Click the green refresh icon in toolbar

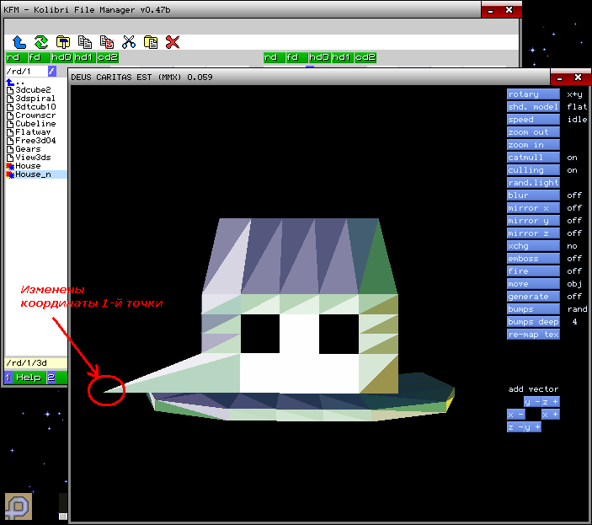[41, 41]
